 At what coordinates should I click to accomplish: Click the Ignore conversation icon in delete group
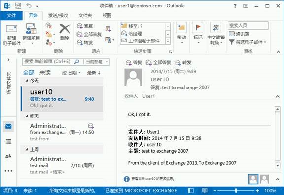pos(49,26)
